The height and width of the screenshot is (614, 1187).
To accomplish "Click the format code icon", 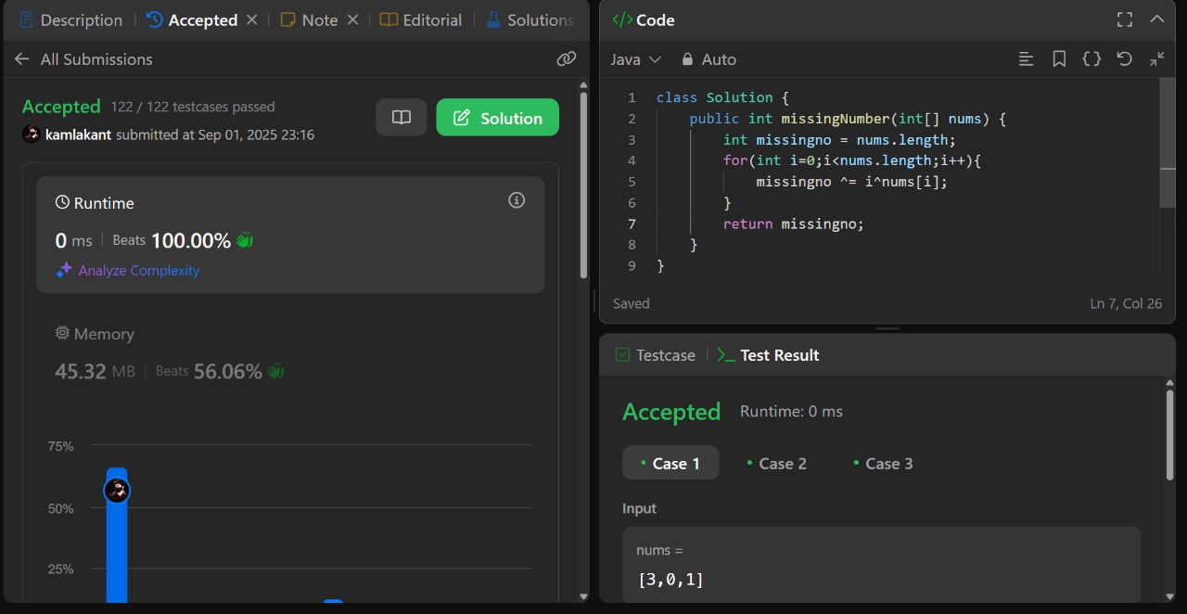I will point(1026,59).
